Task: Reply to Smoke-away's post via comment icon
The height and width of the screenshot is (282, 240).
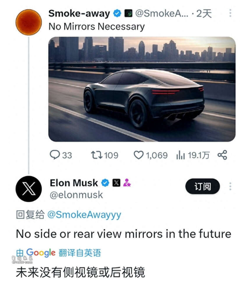Action: pos(55,155)
